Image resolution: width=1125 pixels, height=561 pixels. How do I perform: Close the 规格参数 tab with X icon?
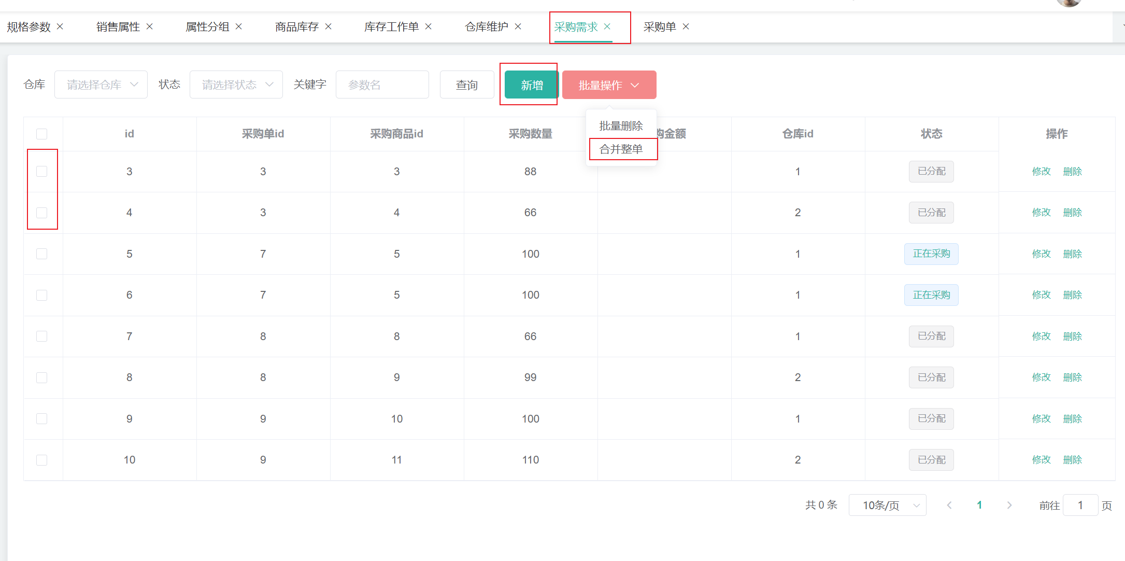pyautogui.click(x=60, y=26)
